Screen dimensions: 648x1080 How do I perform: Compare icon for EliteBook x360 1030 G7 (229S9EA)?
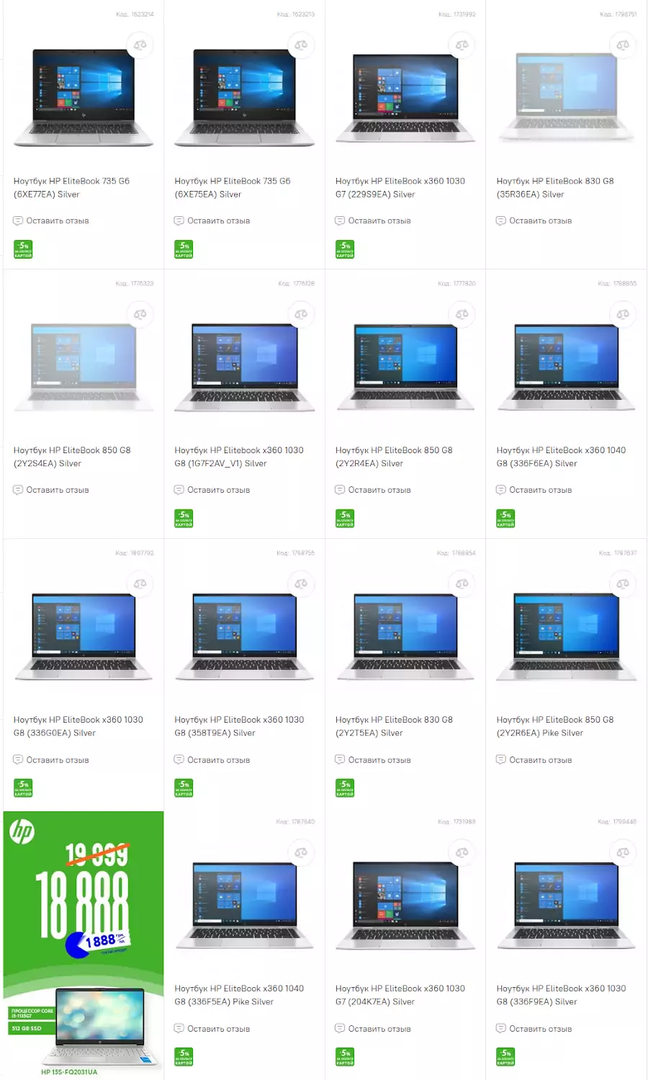tap(462, 45)
